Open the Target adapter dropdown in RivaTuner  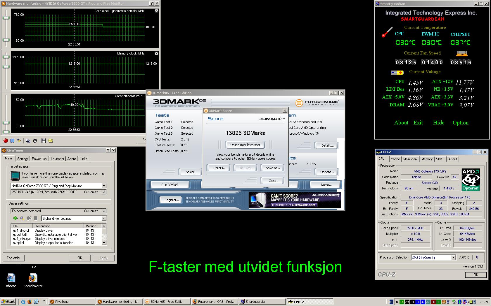(x=104, y=186)
